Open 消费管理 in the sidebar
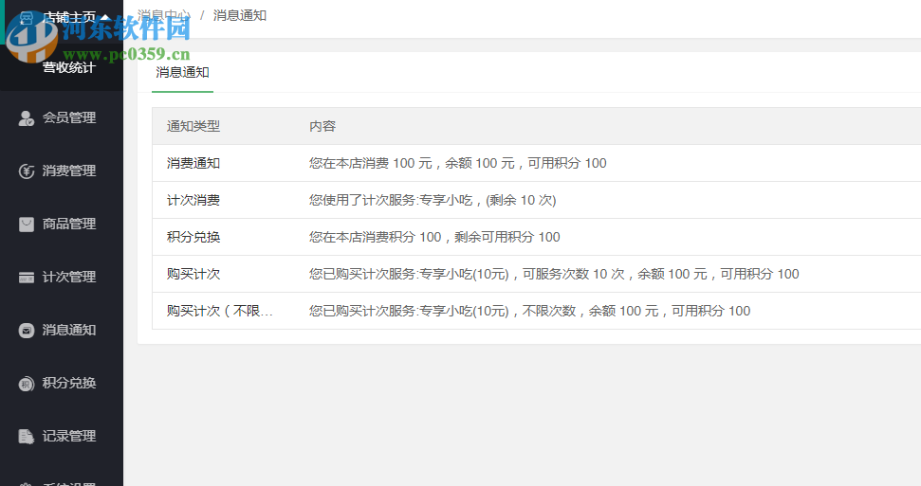The height and width of the screenshot is (486, 921). point(68,171)
